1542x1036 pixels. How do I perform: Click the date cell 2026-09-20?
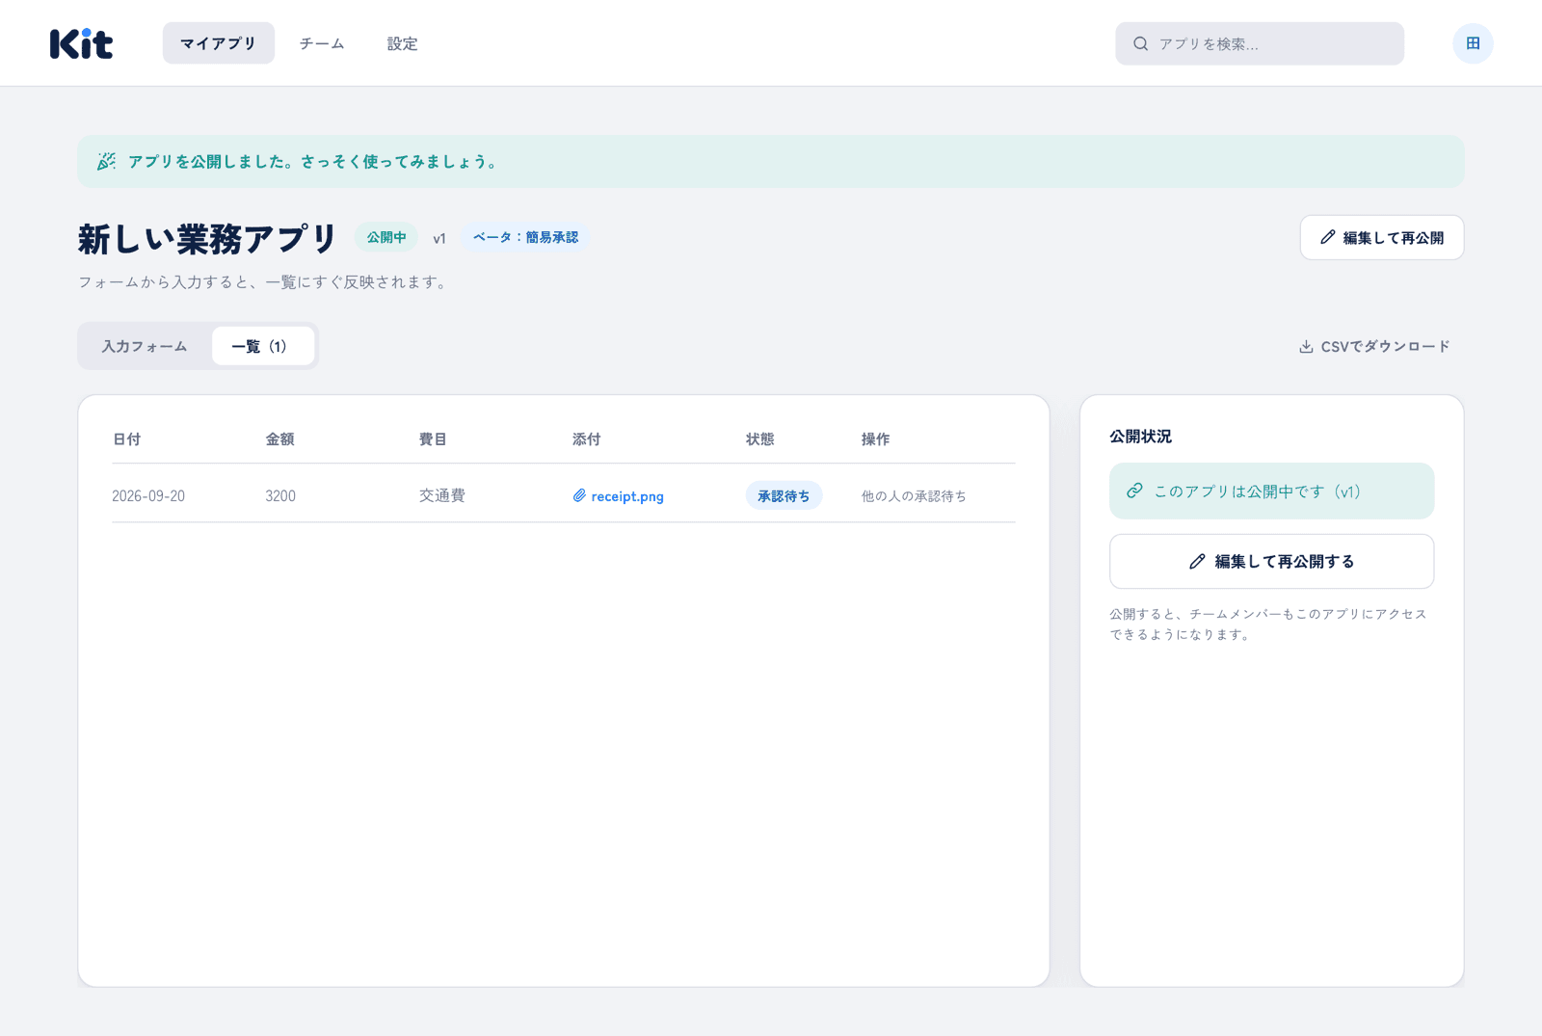(148, 495)
